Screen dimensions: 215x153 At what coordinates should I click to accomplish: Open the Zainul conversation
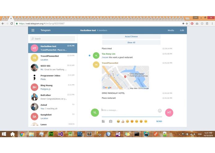(53, 107)
